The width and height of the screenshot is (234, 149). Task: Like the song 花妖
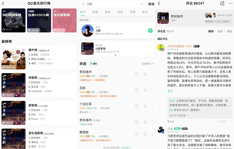pyautogui.click(x=137, y=90)
